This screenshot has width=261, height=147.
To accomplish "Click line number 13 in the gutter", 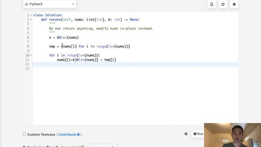I will pyautogui.click(x=27, y=69).
